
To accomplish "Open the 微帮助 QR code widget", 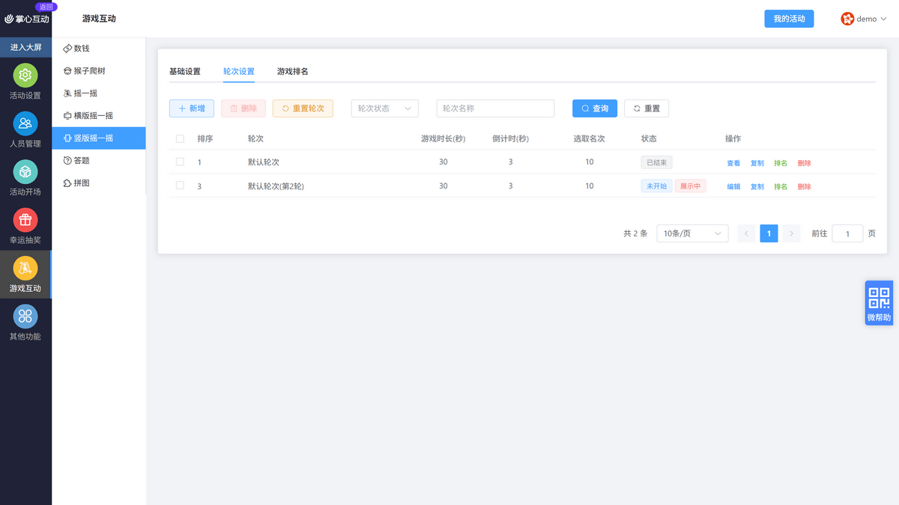I will (x=879, y=303).
